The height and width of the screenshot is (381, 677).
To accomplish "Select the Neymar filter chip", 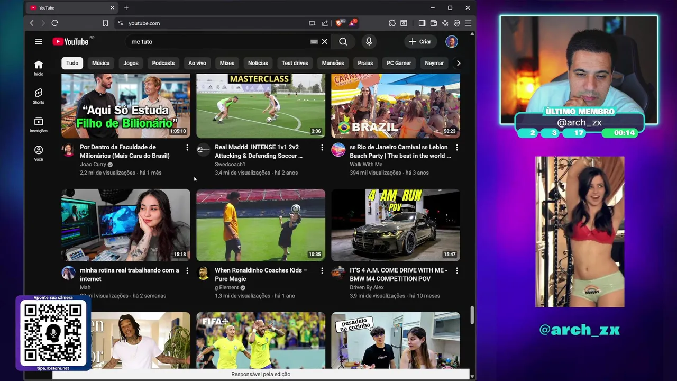I will tap(434, 63).
